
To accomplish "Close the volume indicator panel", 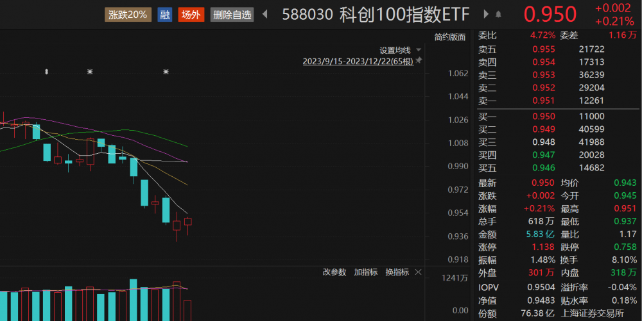I will tap(418, 272).
